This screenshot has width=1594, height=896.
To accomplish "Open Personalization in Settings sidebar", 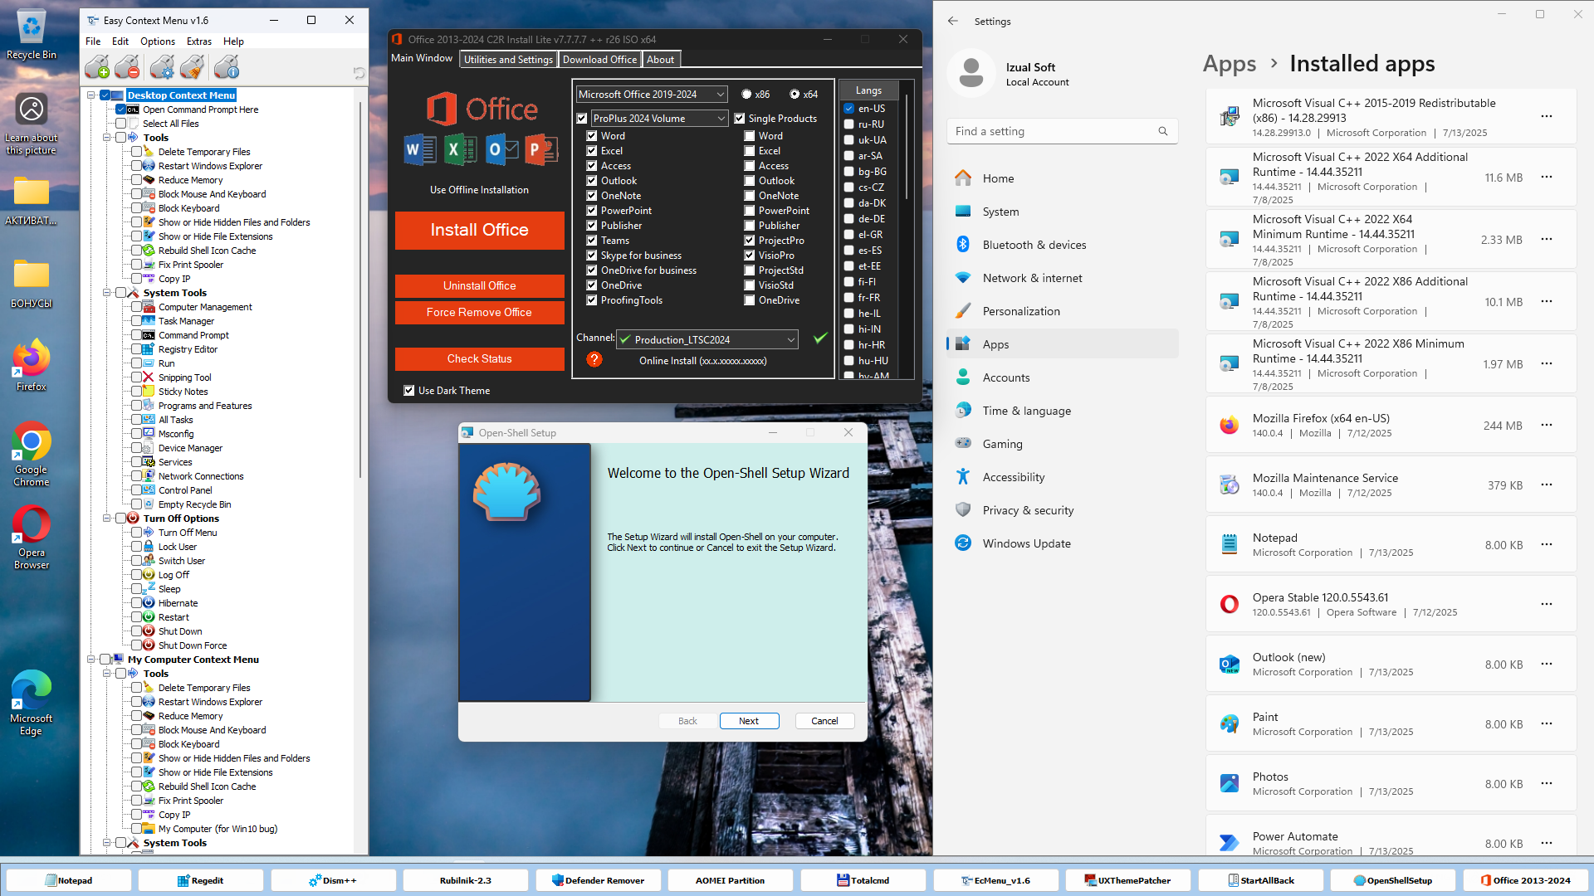I will point(1062,311).
